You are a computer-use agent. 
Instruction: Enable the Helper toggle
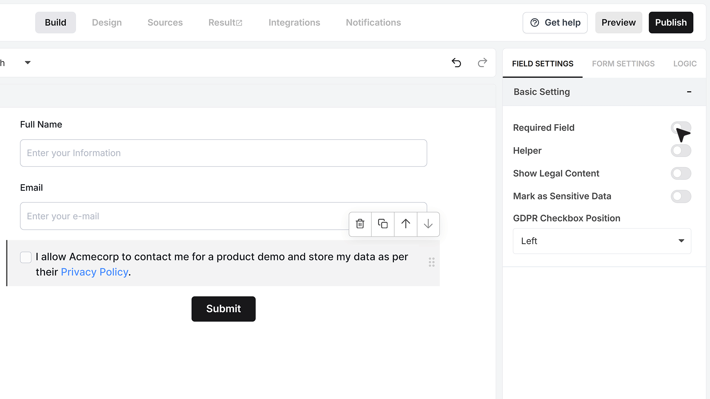(x=681, y=151)
